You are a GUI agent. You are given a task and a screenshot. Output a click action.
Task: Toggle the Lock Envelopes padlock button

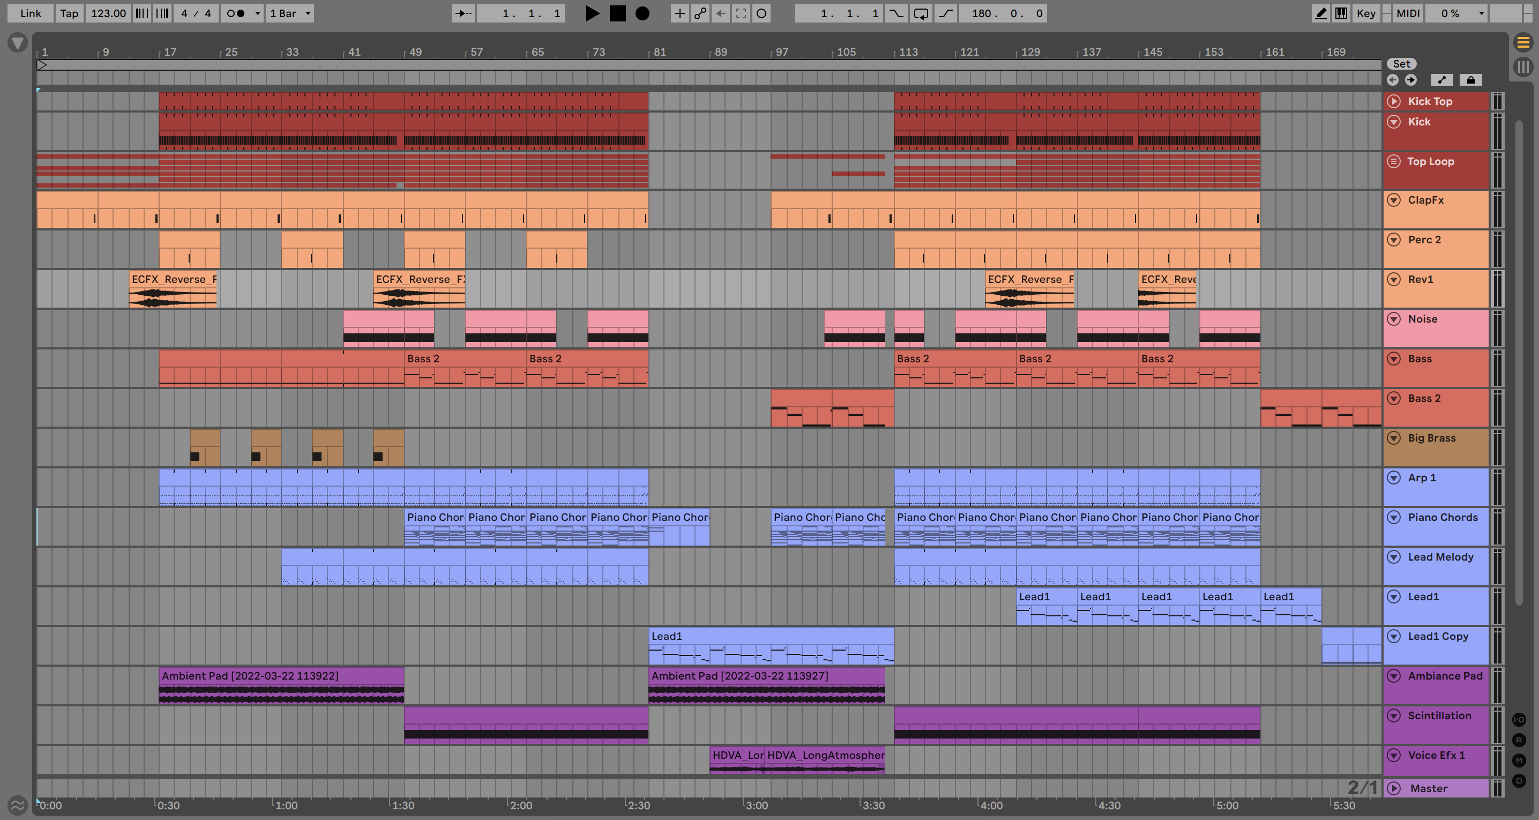click(1471, 79)
